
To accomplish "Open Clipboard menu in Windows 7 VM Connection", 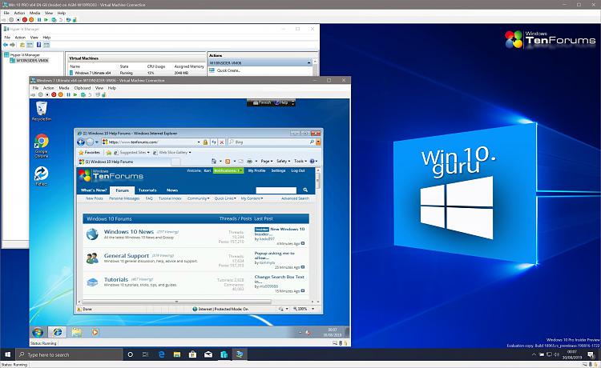I will click(x=83, y=88).
